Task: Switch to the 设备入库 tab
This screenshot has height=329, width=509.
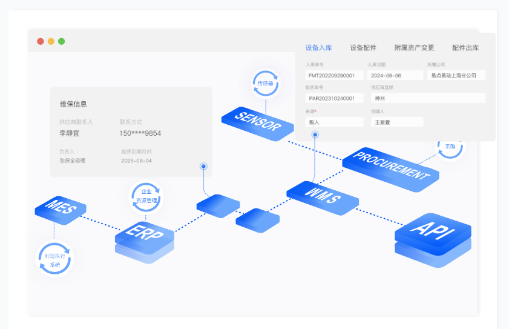Action: [318, 48]
